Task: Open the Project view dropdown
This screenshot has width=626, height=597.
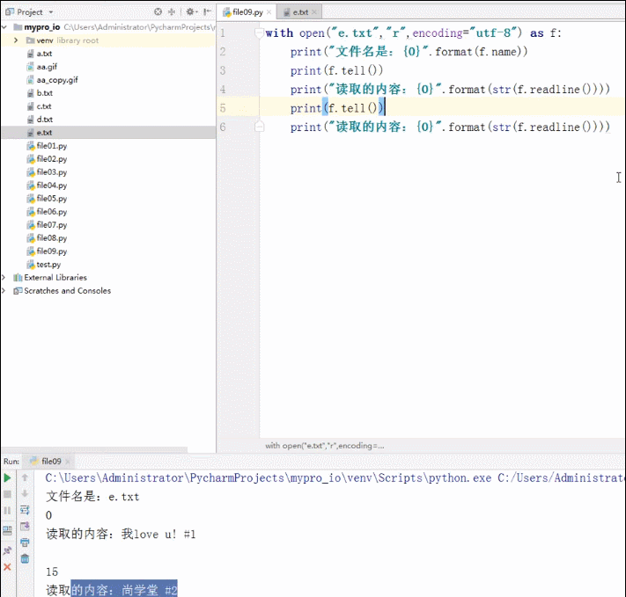Action: coord(50,12)
